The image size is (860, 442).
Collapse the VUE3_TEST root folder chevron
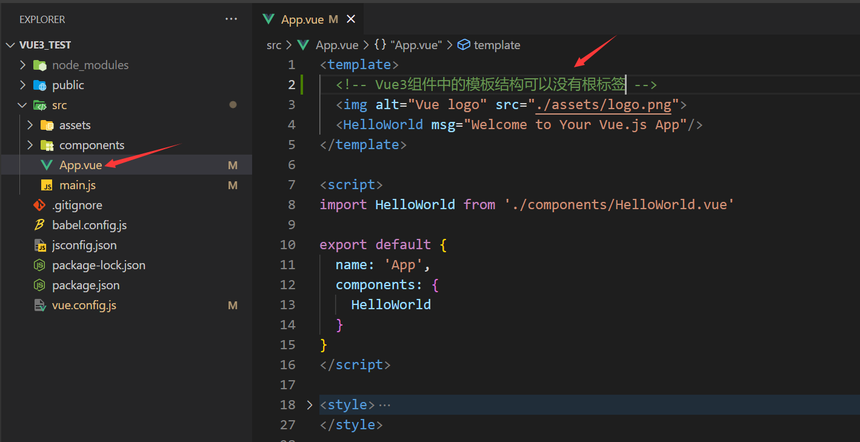10,45
